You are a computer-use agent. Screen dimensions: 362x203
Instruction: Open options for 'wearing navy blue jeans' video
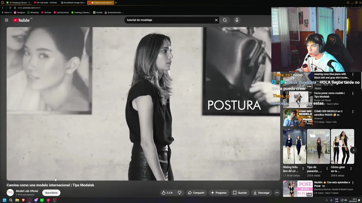point(353,74)
